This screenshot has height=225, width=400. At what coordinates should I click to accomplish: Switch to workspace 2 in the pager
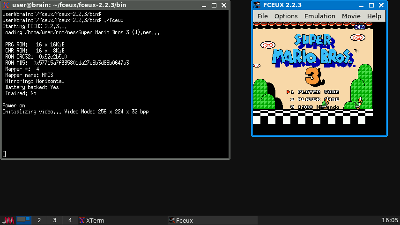coord(39,220)
